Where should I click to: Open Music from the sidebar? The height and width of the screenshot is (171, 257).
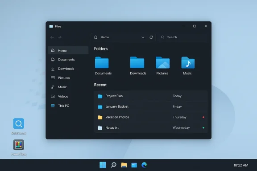point(68,87)
